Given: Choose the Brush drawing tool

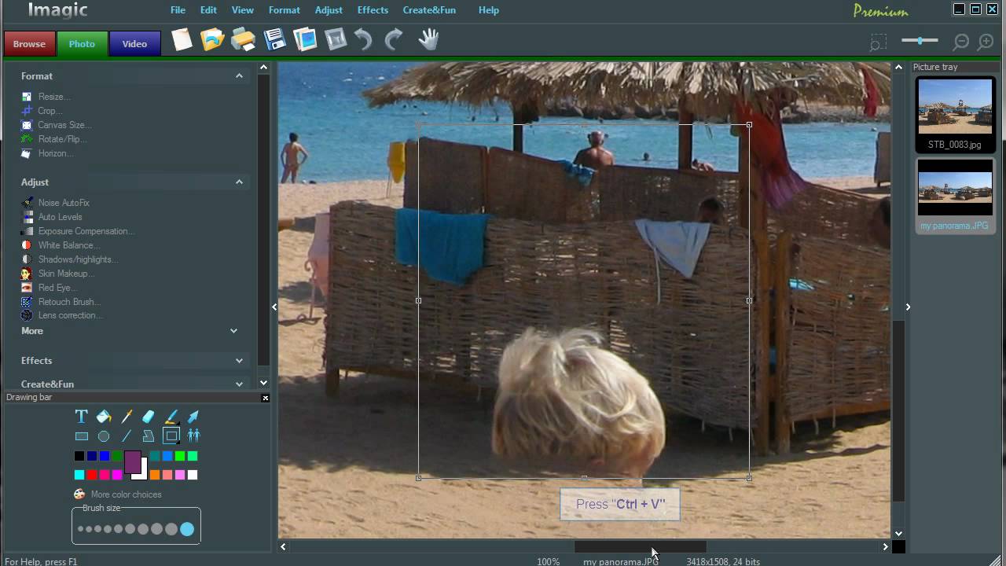Looking at the screenshot, I should point(171,417).
